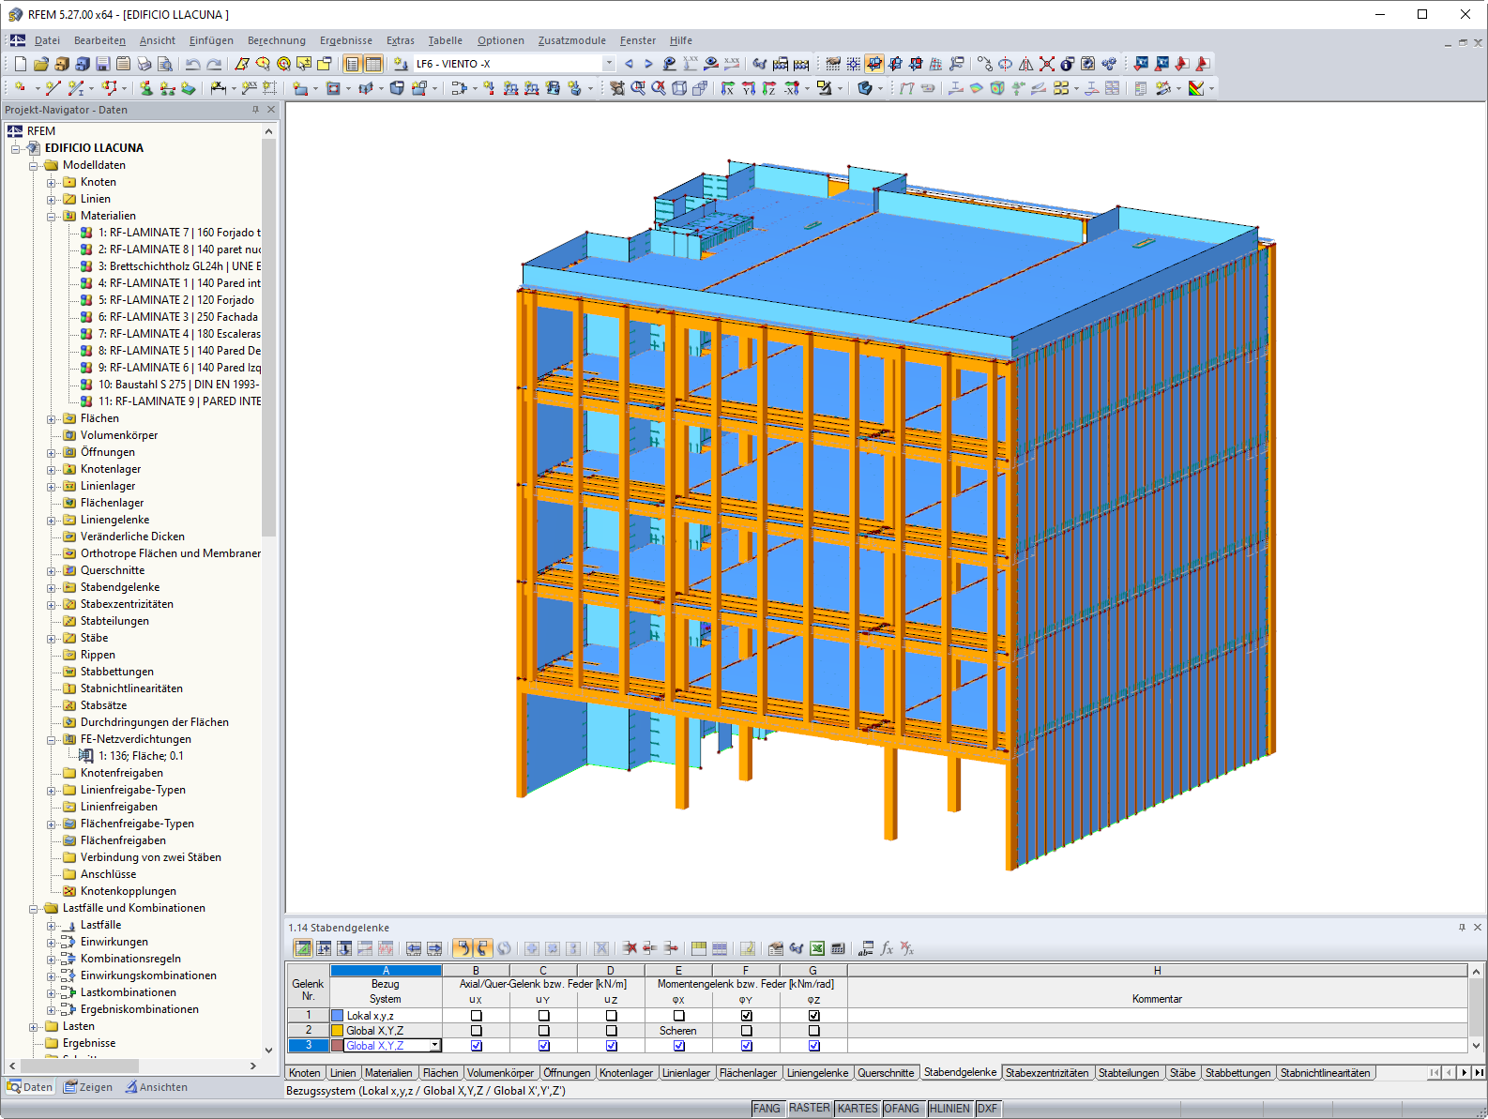Switch to the Liniengelenke table tab
The height and width of the screenshot is (1119, 1488).
[816, 1073]
